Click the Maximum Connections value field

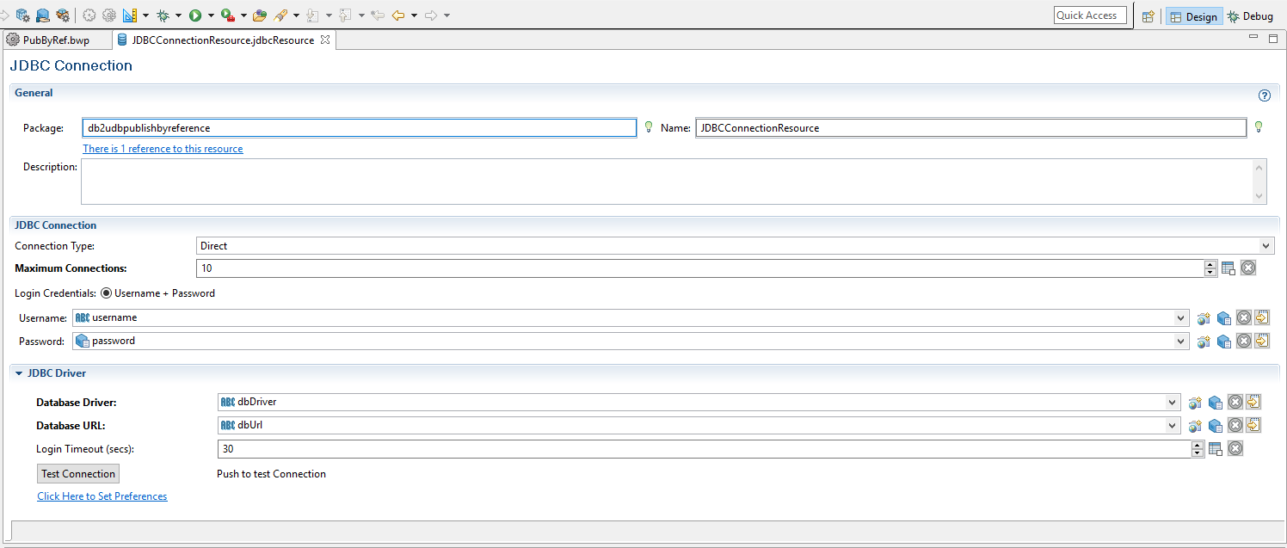[x=700, y=268]
